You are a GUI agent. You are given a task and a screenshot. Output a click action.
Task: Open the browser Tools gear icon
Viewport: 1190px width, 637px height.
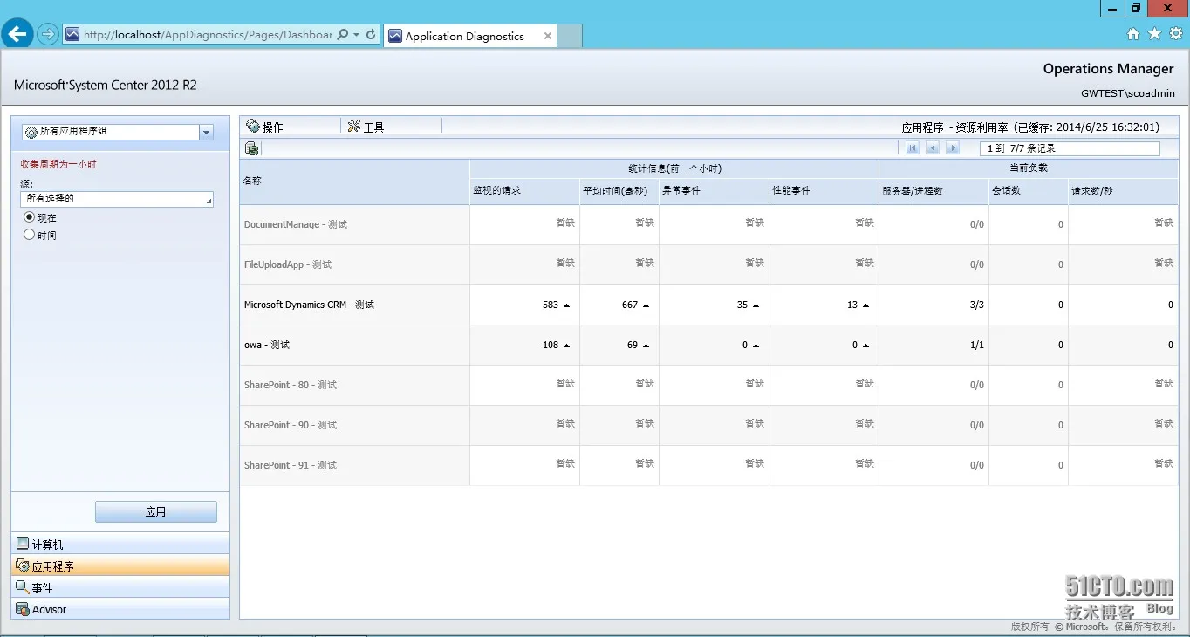pos(1175,34)
